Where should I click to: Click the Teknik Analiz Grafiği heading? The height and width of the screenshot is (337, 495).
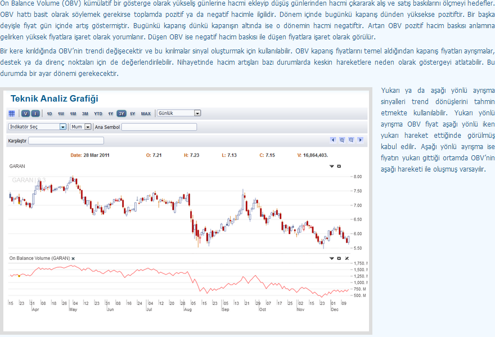click(55, 98)
